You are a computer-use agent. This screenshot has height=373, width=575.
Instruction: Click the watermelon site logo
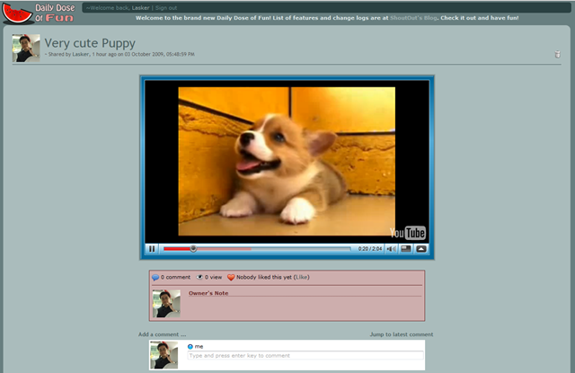(x=18, y=13)
